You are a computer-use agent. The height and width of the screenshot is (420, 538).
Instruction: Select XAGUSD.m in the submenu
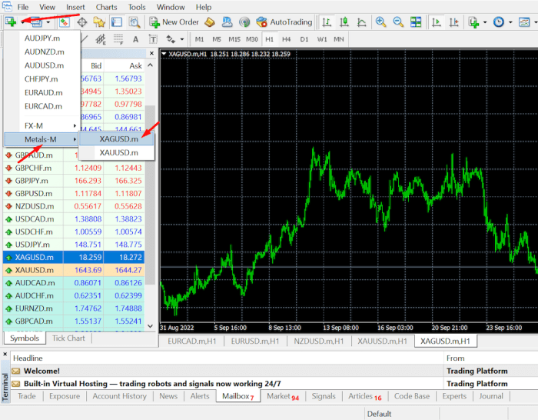click(117, 139)
